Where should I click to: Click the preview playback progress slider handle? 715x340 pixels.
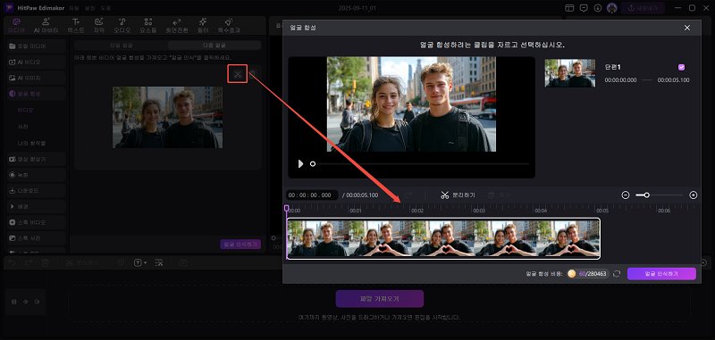[x=313, y=163]
